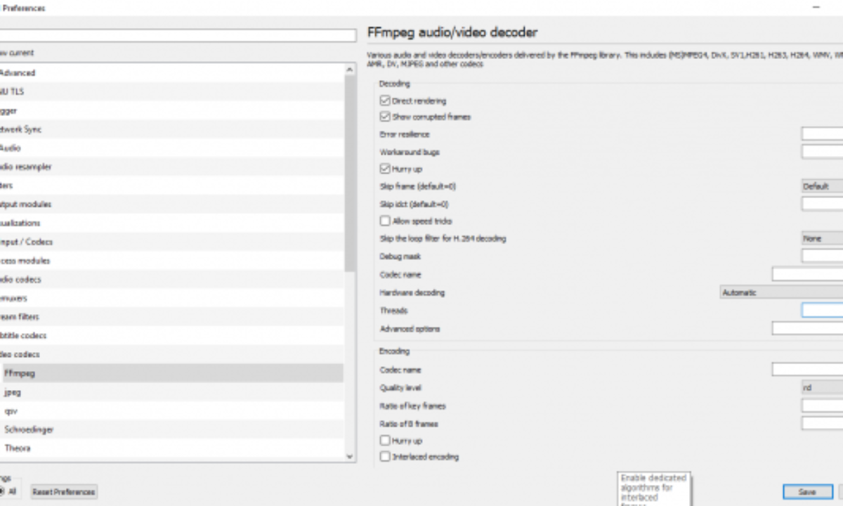
Task: Toggle the Direct rendering checkbox
Action: pyautogui.click(x=384, y=100)
